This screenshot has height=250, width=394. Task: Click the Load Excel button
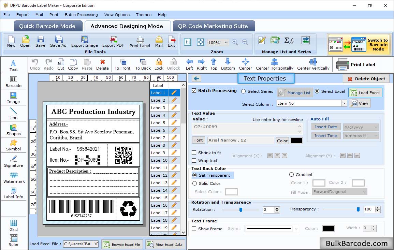(x=365, y=92)
